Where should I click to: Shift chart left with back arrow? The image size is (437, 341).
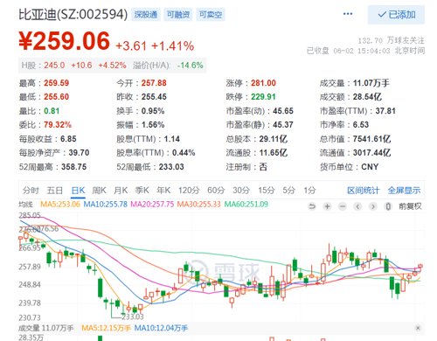tap(357, 206)
